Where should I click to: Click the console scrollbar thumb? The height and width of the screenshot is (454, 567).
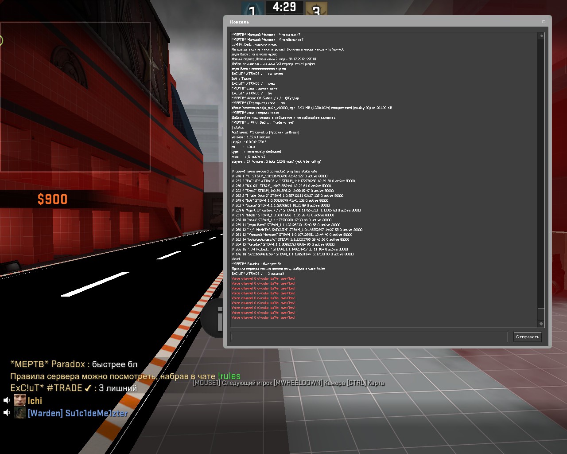tap(541, 313)
